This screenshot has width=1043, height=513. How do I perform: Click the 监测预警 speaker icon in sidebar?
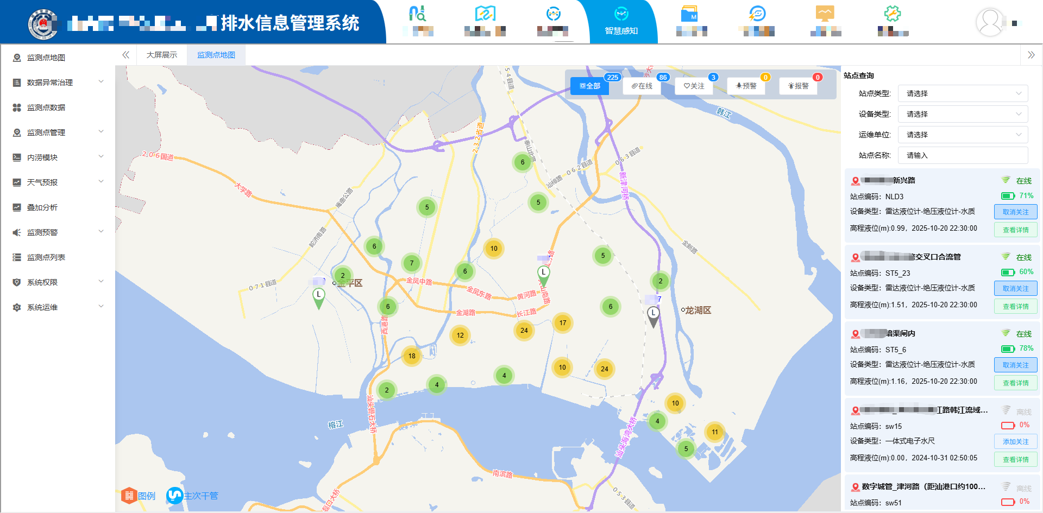click(17, 232)
